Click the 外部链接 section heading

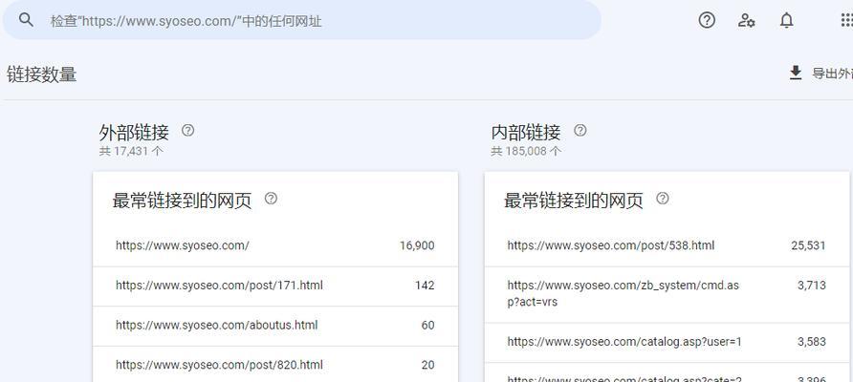pyautogui.click(x=134, y=132)
